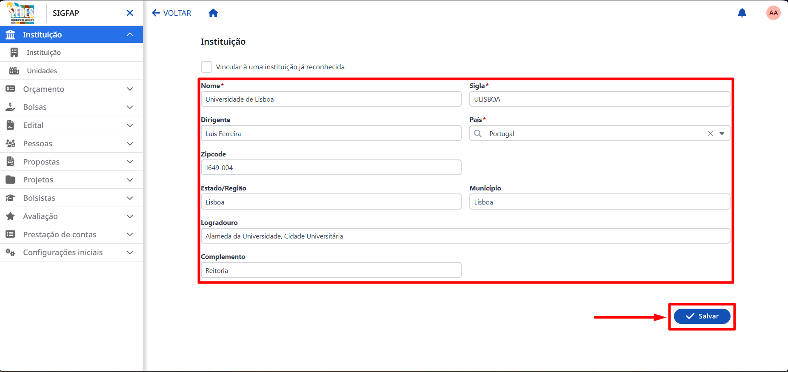Open the Instituição submenu item

(x=71, y=52)
